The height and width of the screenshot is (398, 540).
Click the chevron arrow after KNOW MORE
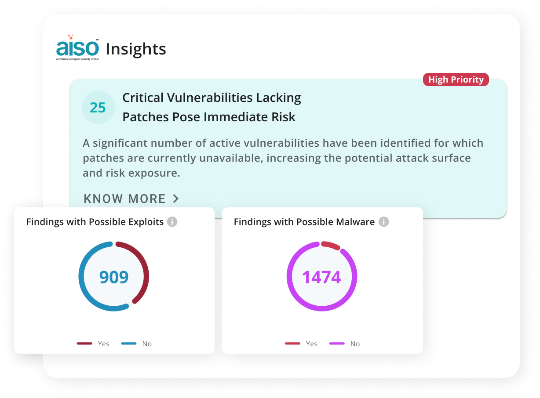click(x=176, y=199)
